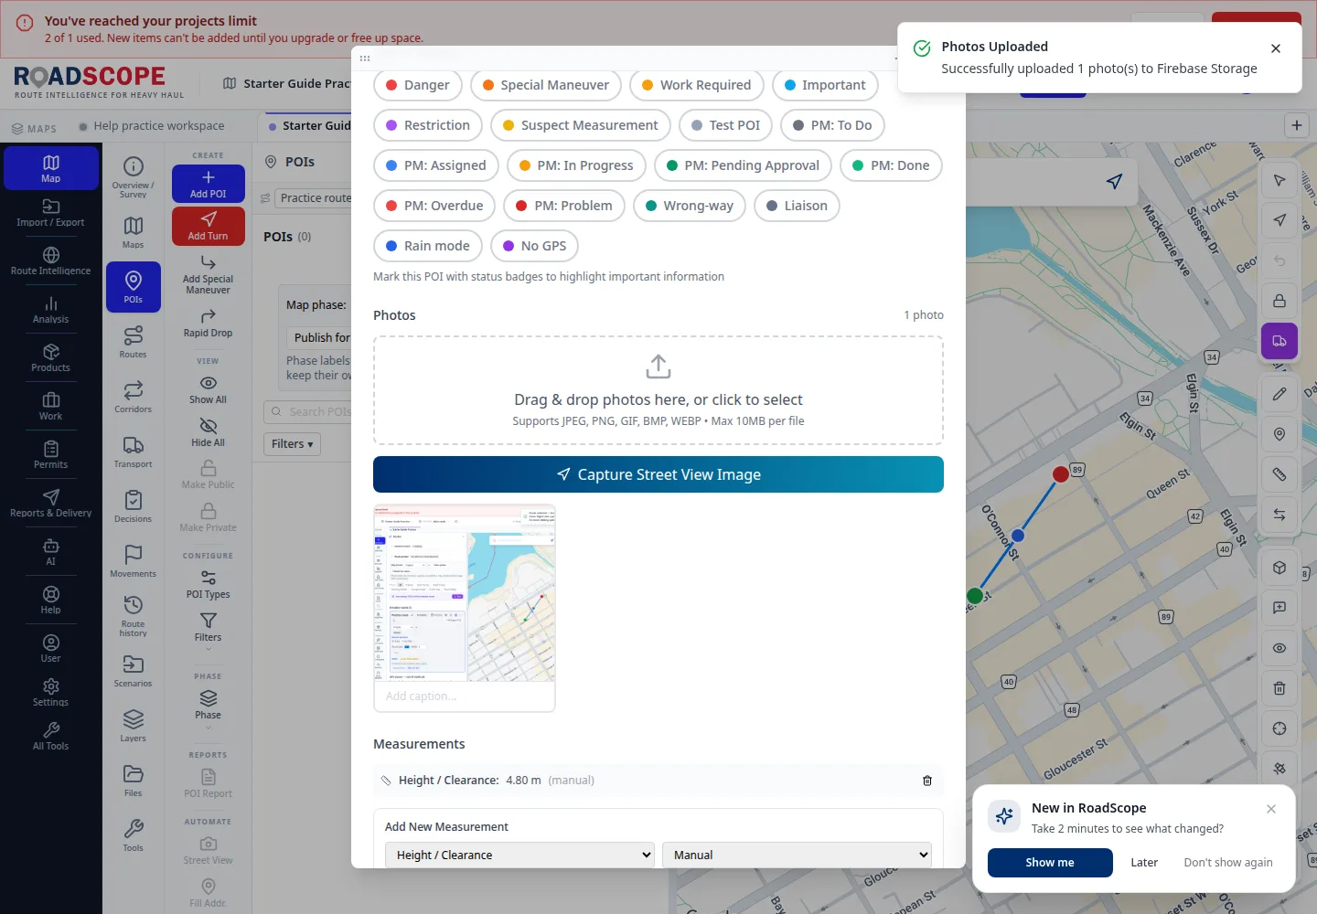The height and width of the screenshot is (914, 1317).
Task: Click the Add POI tool
Action: (x=209, y=184)
